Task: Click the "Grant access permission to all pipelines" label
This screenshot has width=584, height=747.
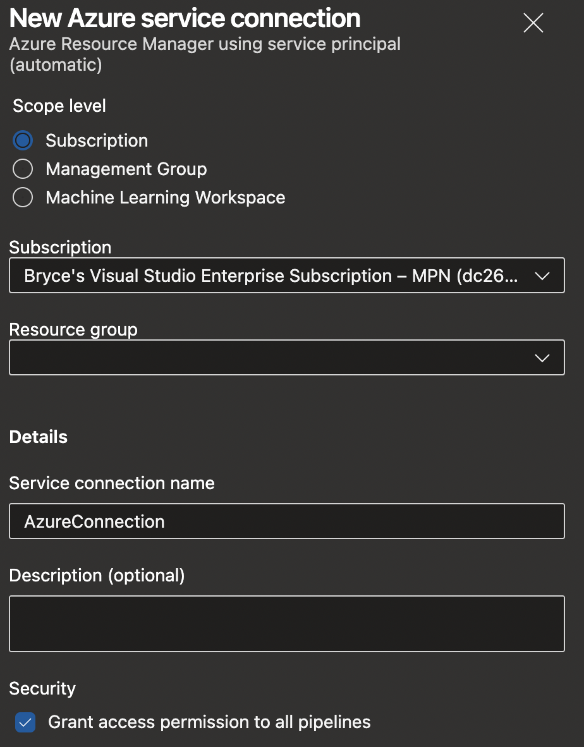Action: pos(209,722)
